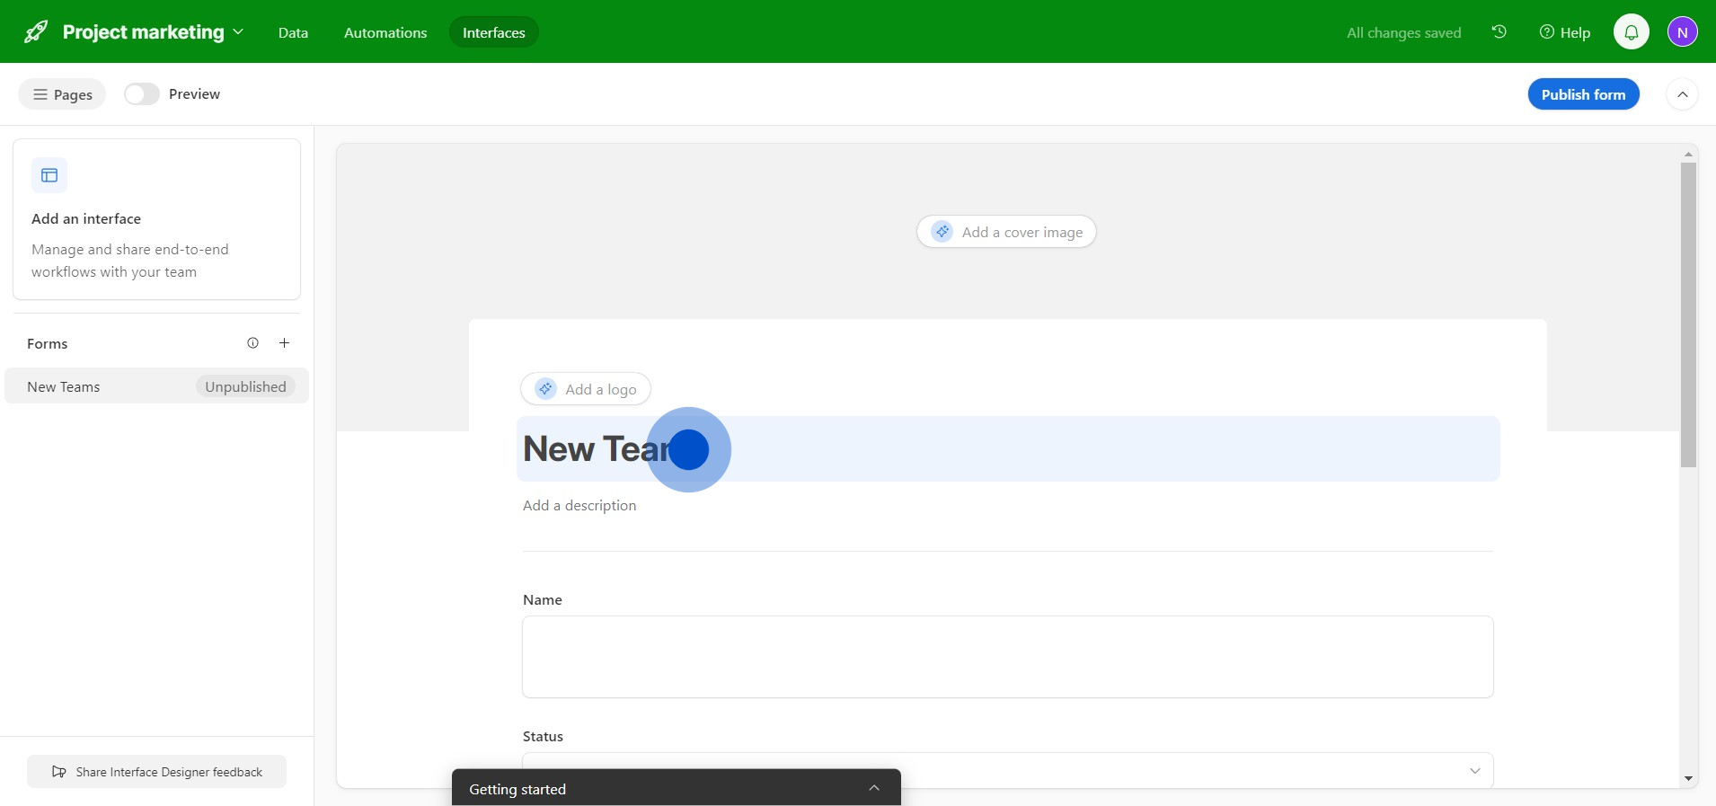Screen dimensions: 1716x806
Task: Click the Add an interface layout icon
Action: 49,175
